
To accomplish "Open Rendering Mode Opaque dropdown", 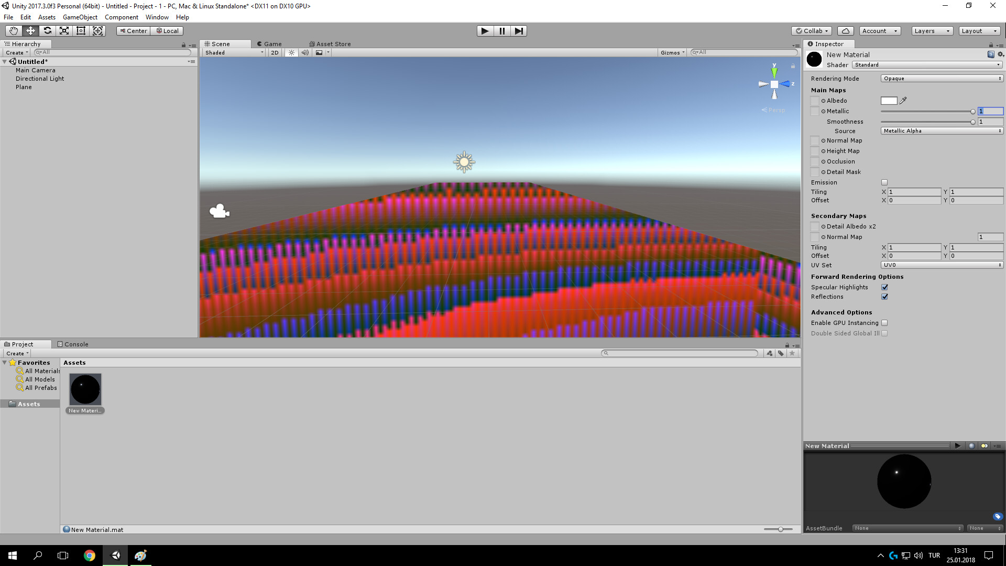I will click(x=942, y=79).
